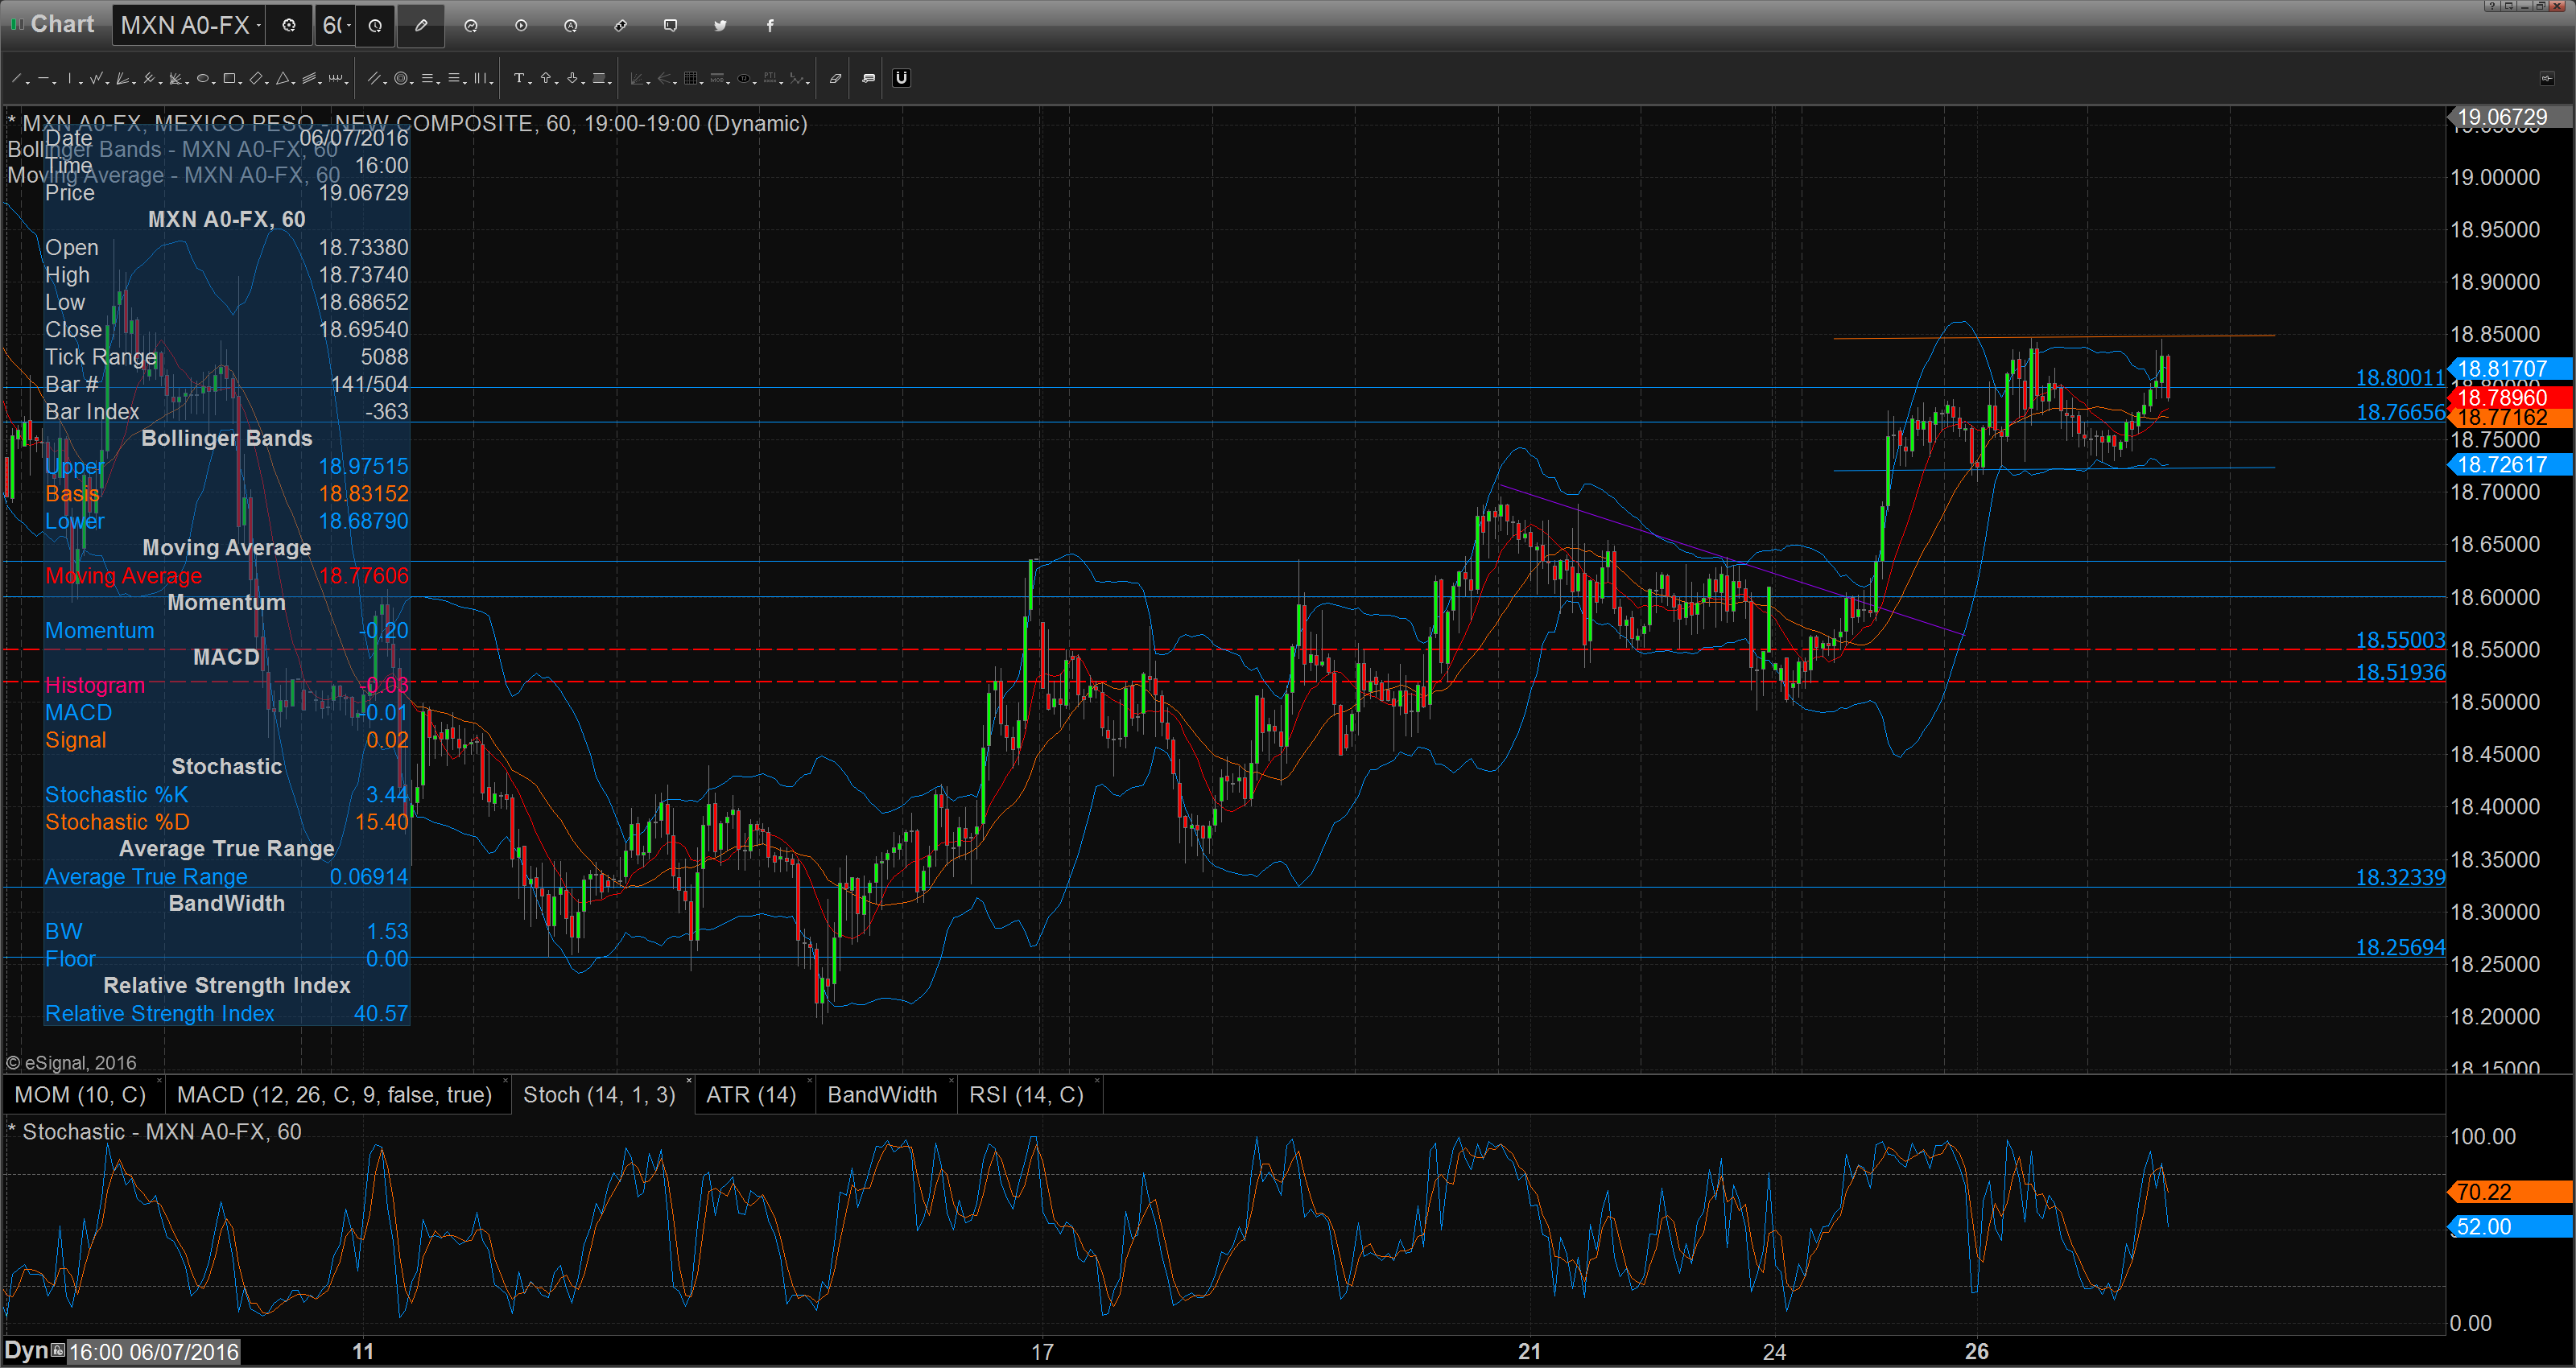Expand the MXN A0-FX symbol dropdown
The height and width of the screenshot is (1368, 2576).
tap(259, 25)
